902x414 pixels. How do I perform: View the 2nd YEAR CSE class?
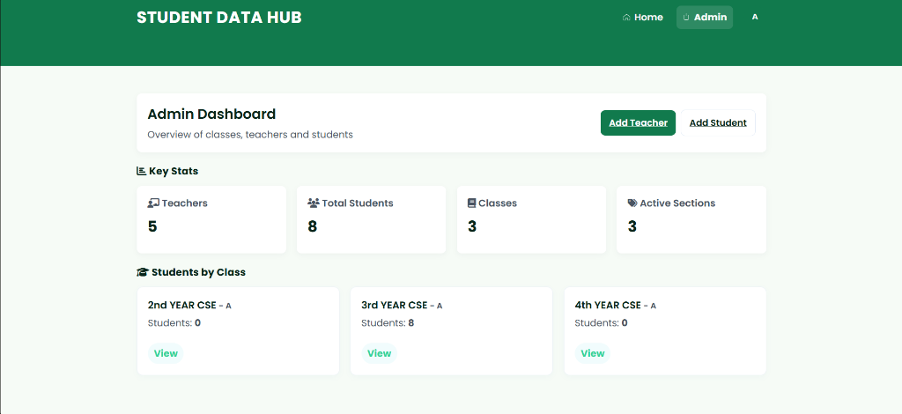click(x=166, y=353)
